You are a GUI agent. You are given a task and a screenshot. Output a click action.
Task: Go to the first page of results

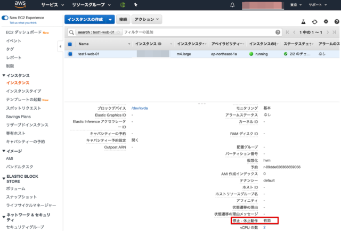click(x=288, y=32)
